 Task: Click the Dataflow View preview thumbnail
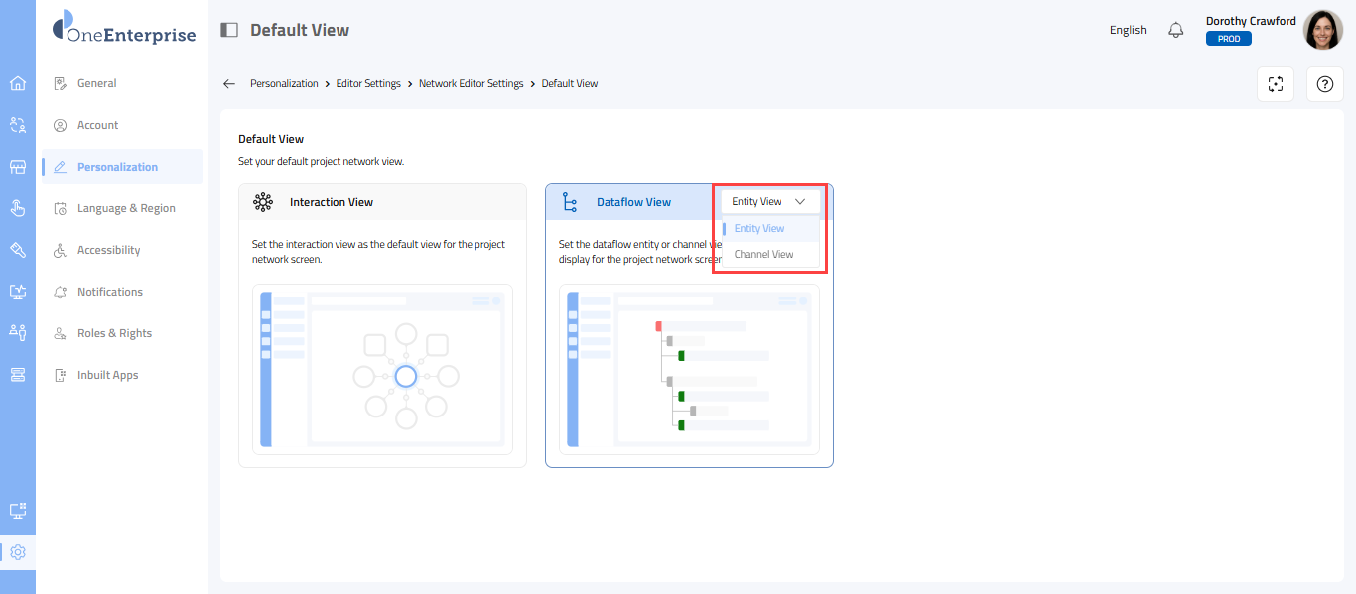pos(689,369)
